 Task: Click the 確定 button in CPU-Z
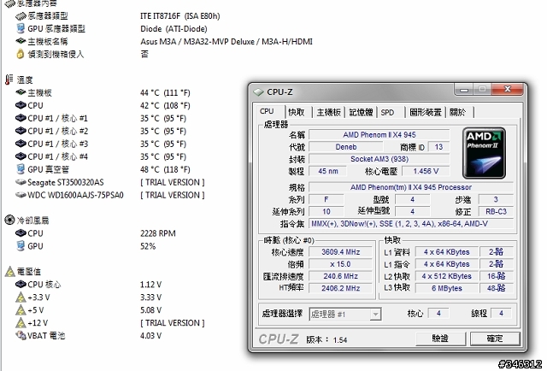(x=495, y=339)
